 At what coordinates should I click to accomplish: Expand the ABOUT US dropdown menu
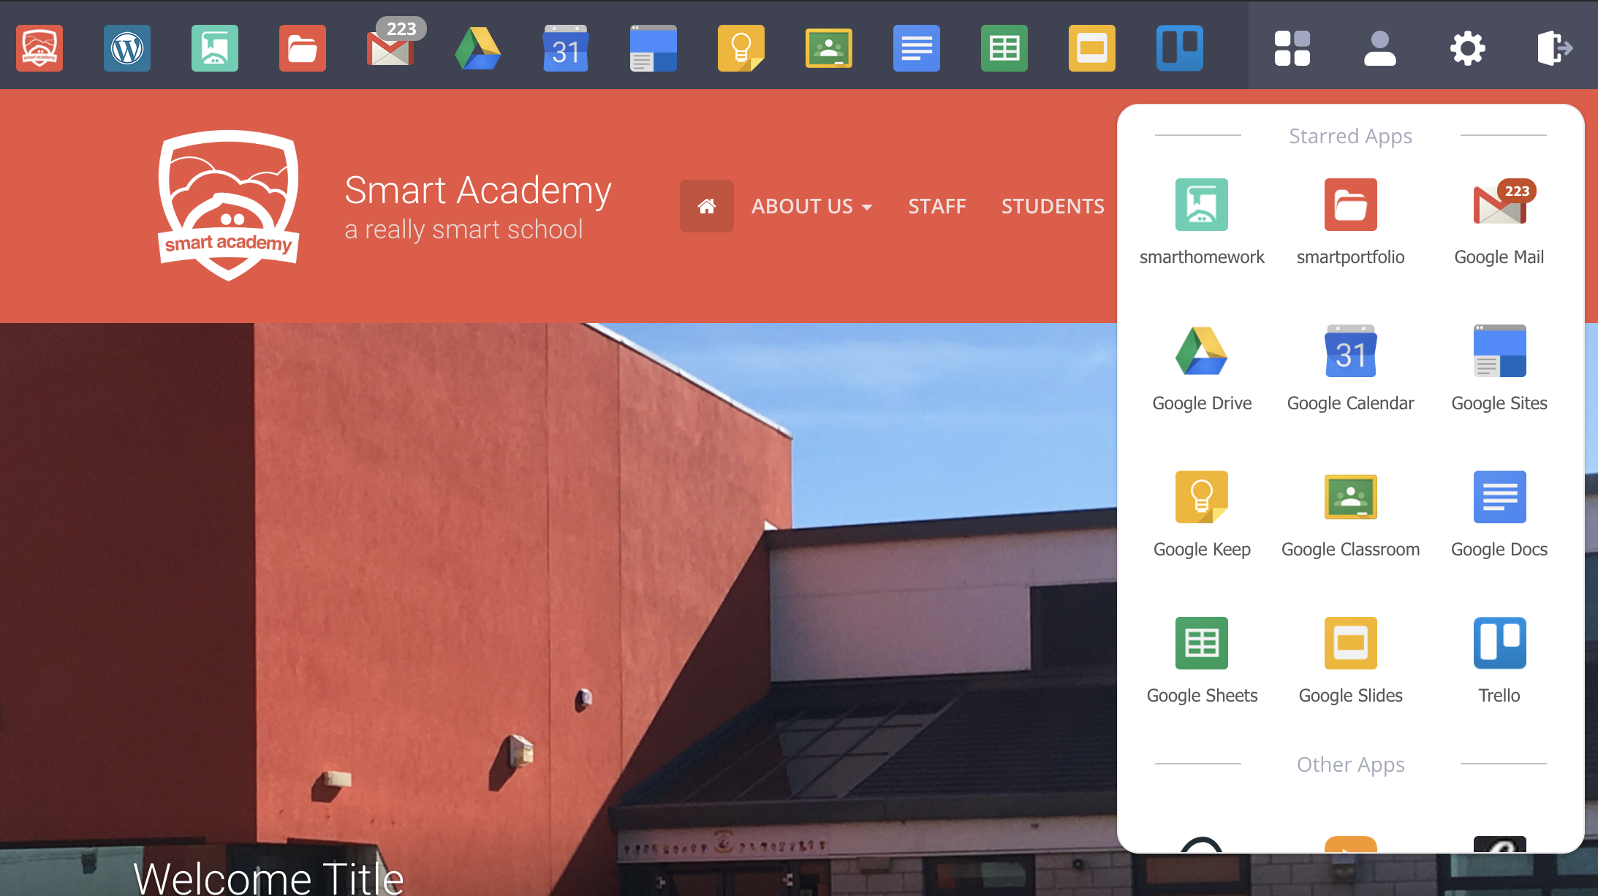coord(811,206)
